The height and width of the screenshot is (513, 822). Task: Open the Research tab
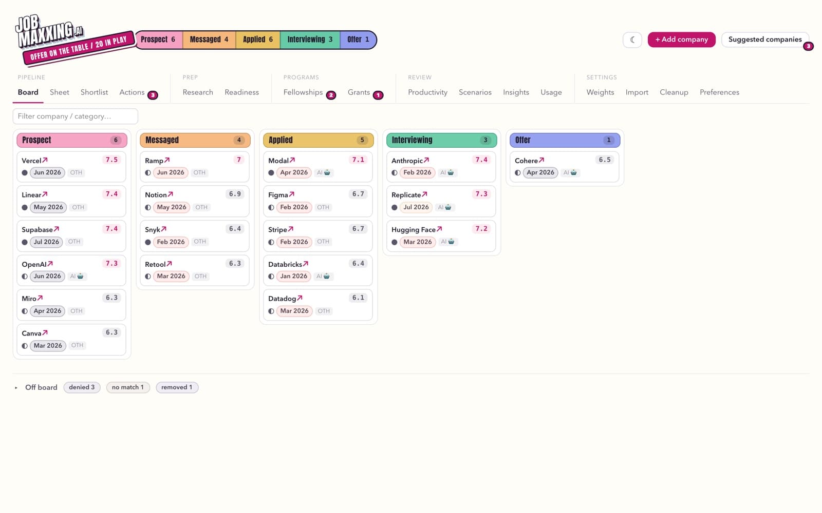point(198,92)
